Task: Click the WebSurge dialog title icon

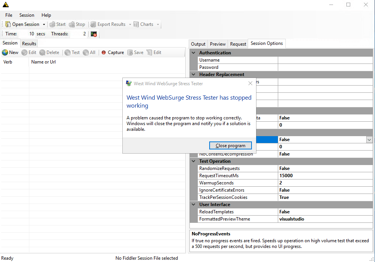Action: point(129,83)
